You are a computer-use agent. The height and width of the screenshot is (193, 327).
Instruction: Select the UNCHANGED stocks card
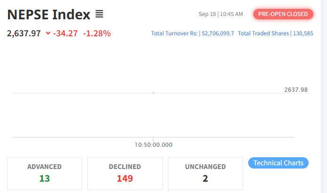point(205,173)
